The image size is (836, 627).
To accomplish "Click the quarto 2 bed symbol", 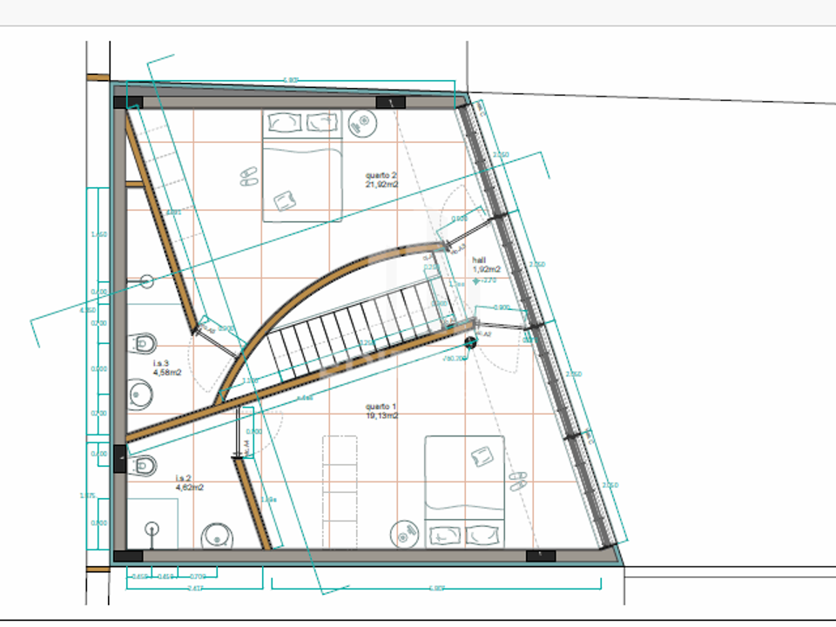I will (302, 165).
